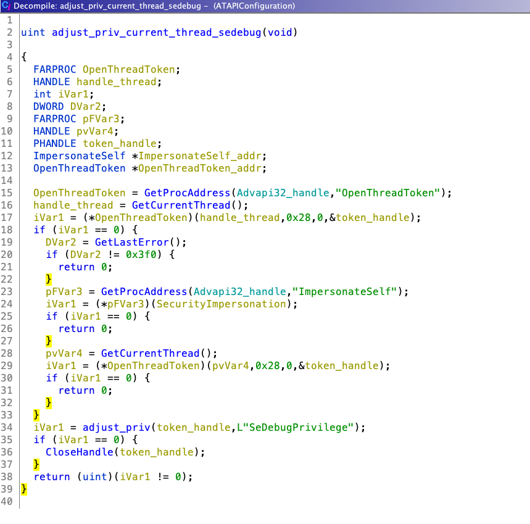The width and height of the screenshot is (530, 524).
Task: Click GetCurrentThread call on line 16
Action: click(x=181, y=205)
